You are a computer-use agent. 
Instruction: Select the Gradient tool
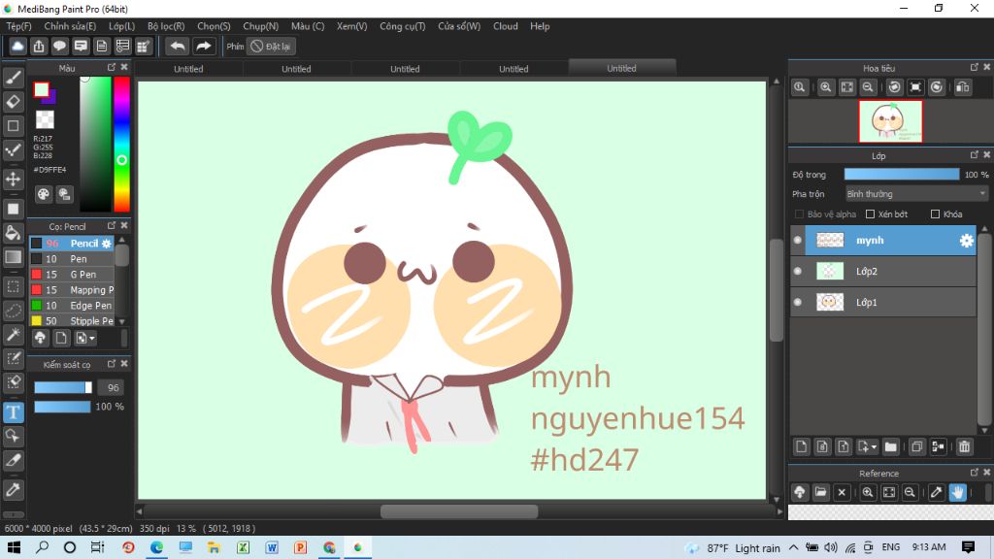14,256
